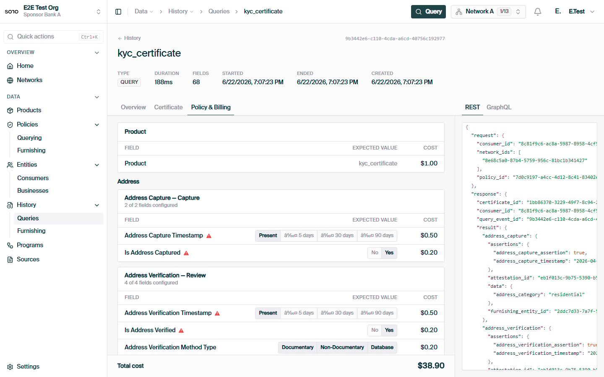Select Non-Documentary verification method type

pos(342,347)
